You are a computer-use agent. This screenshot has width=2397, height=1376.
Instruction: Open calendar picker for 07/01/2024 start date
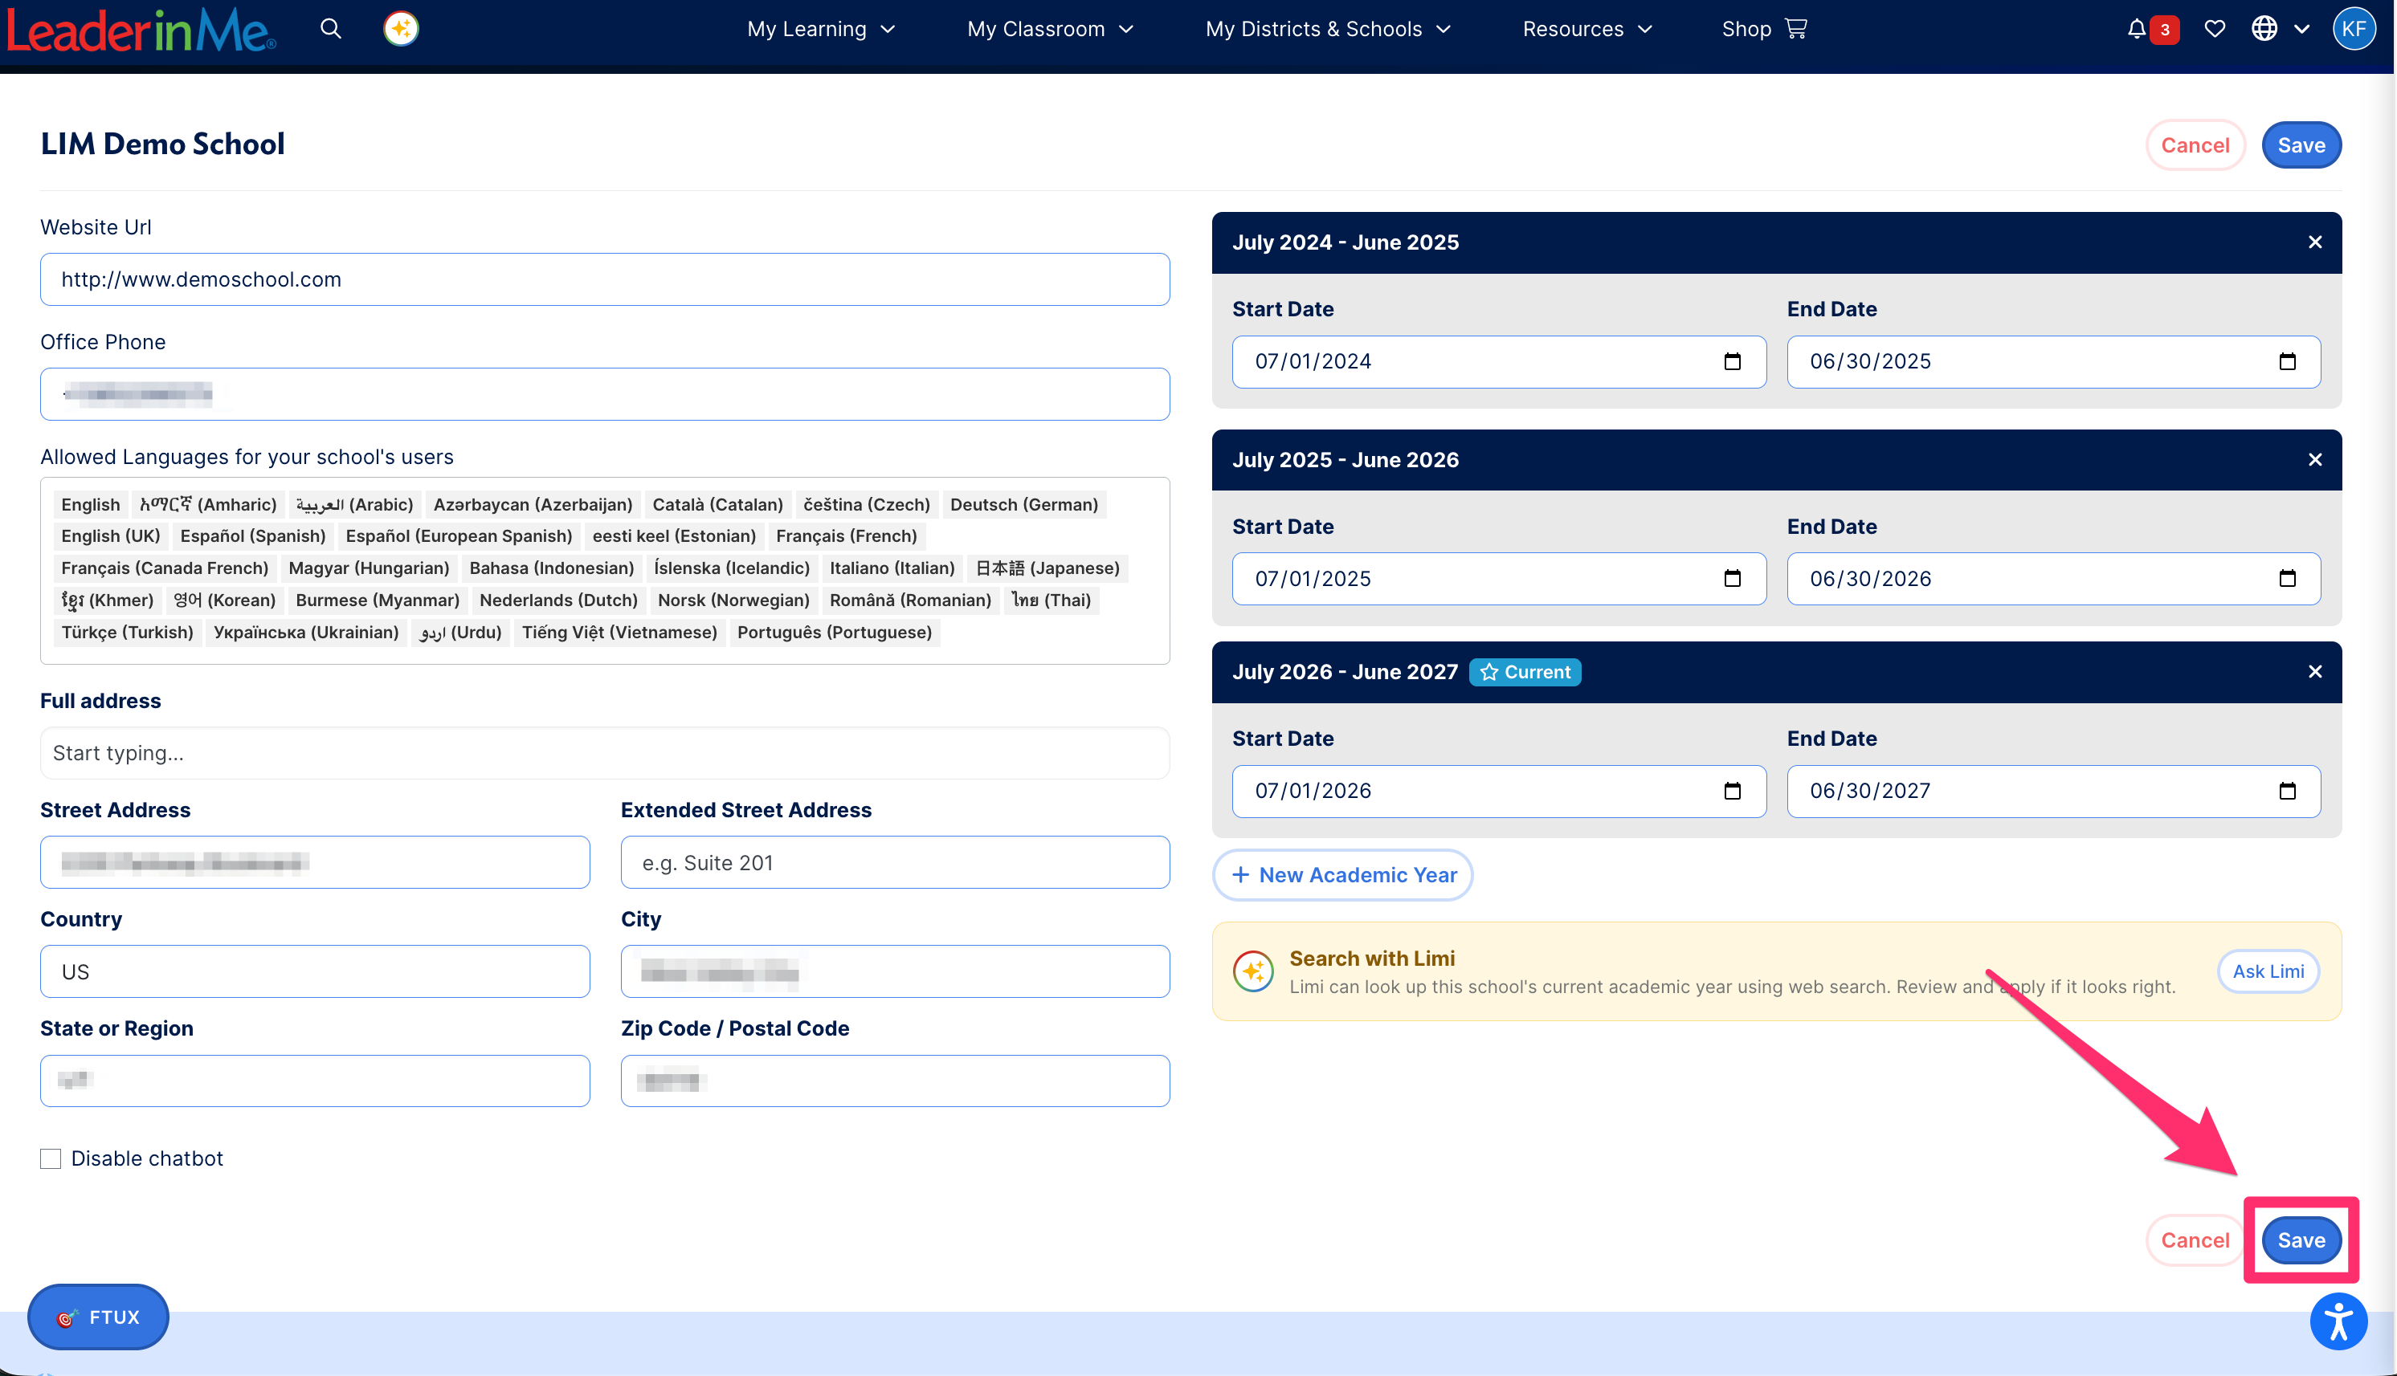1732,362
